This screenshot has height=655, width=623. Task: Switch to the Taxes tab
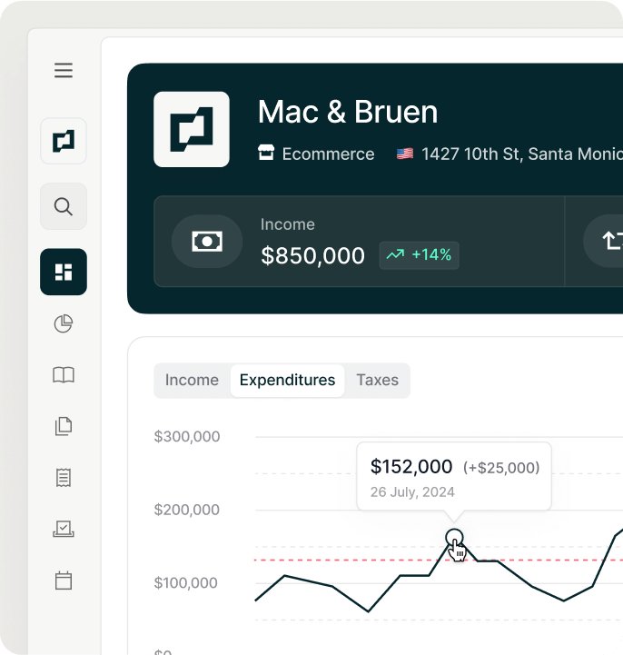pos(377,381)
